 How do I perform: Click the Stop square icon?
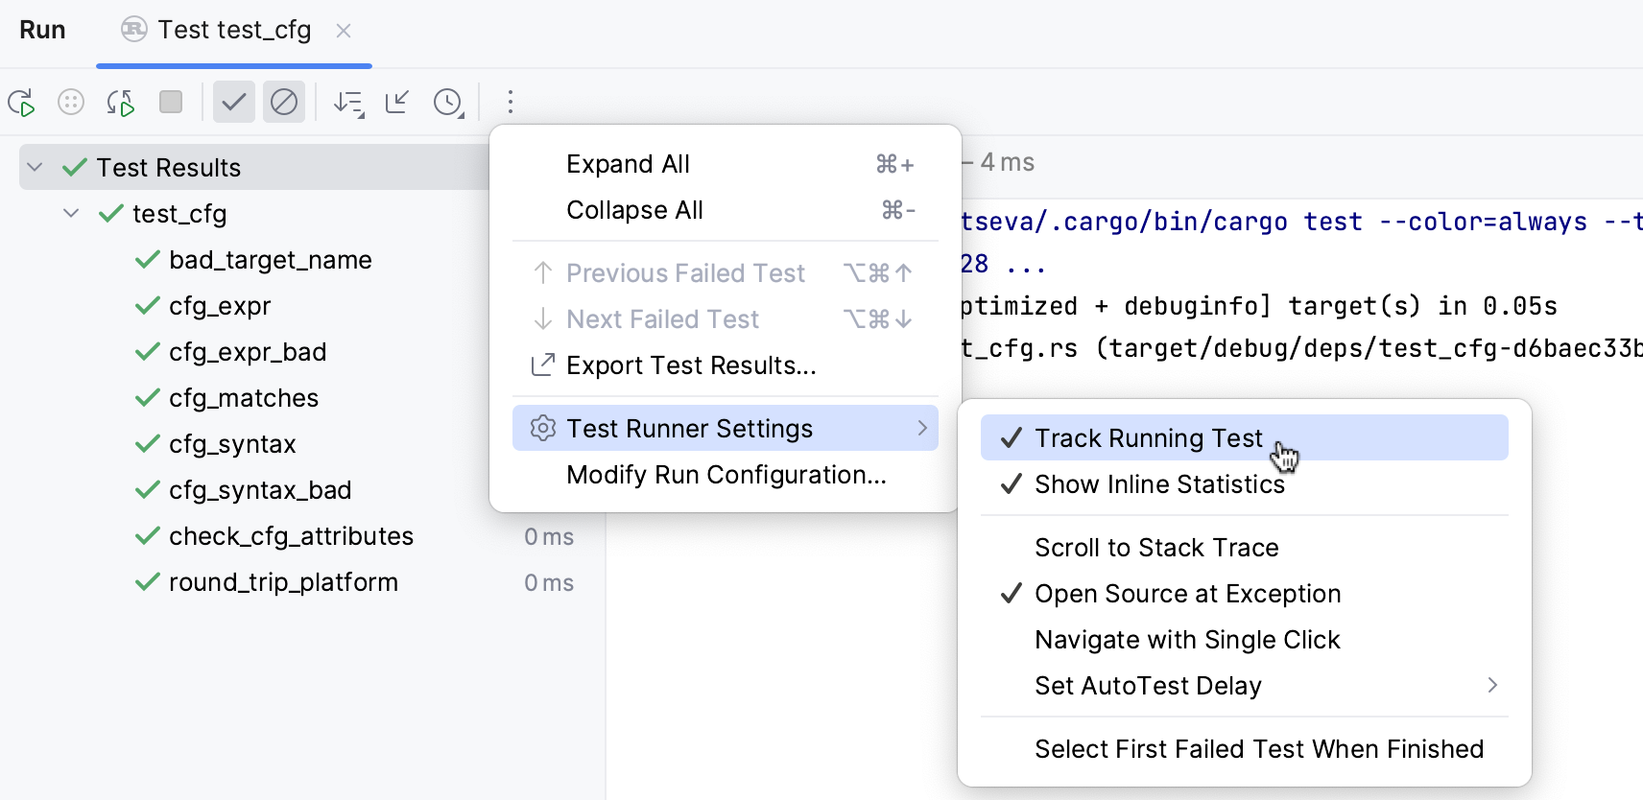170,102
